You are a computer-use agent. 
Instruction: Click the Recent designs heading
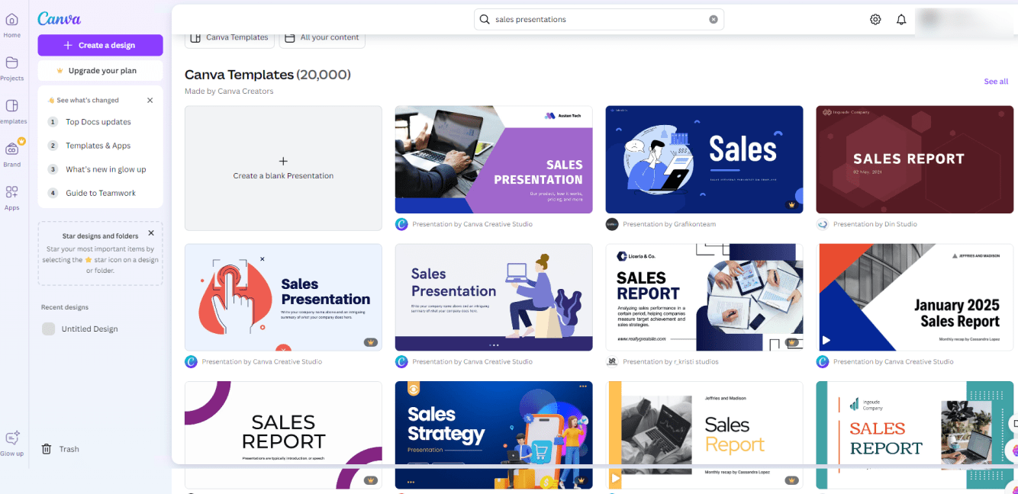65,307
